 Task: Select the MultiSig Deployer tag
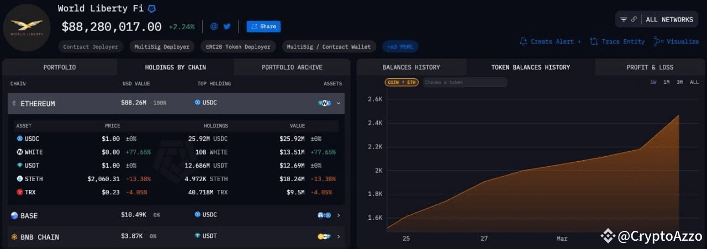point(162,46)
